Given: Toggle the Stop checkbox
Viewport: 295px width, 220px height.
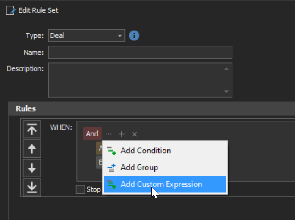Looking at the screenshot, I should (80, 189).
